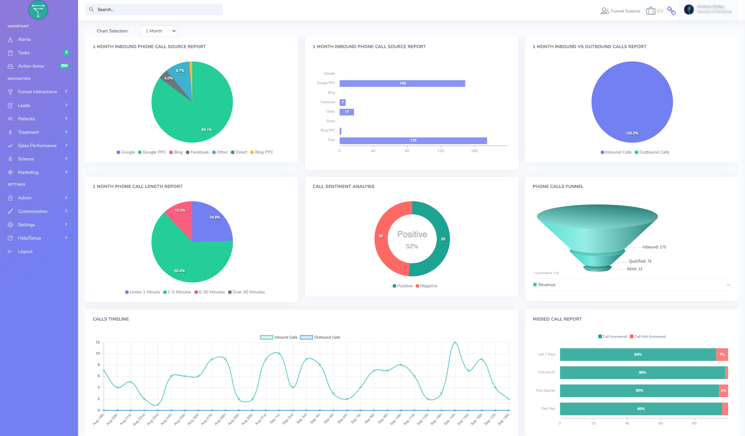745x436 pixels.
Task: Open the user profile avatar
Action: tap(689, 10)
